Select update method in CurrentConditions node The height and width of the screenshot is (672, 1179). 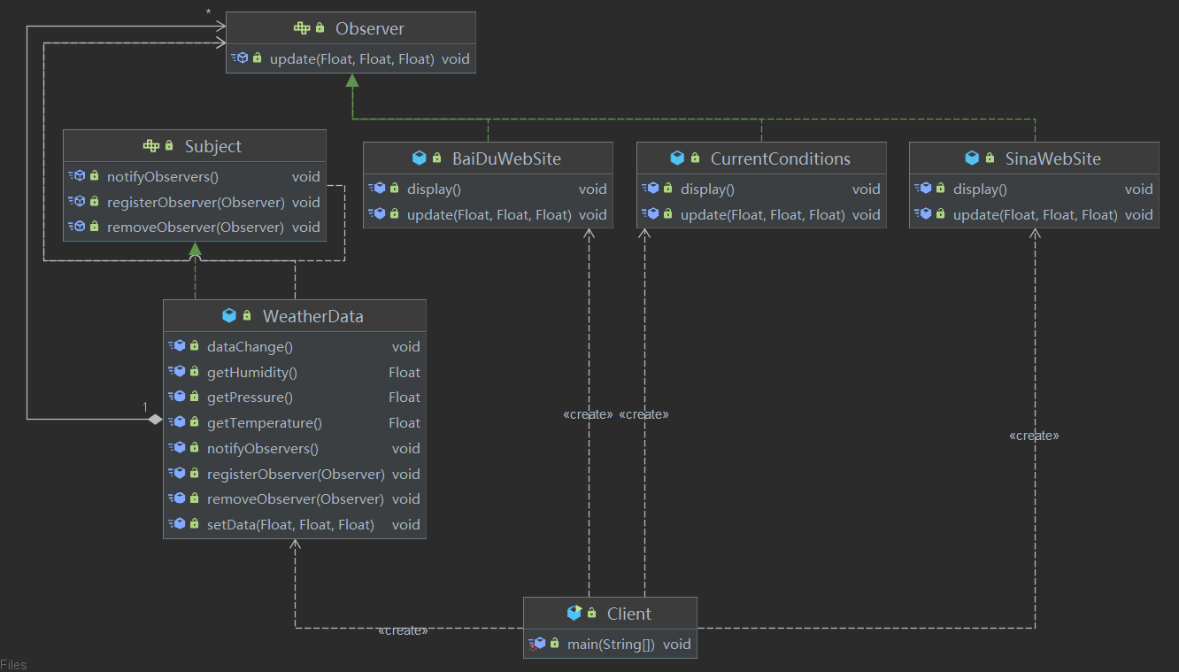click(761, 214)
